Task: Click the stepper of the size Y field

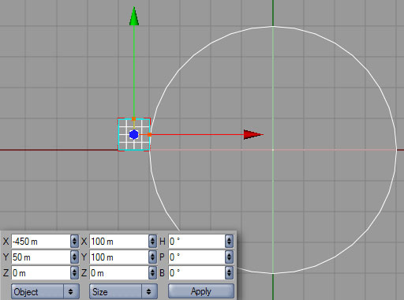Action: 152,257
